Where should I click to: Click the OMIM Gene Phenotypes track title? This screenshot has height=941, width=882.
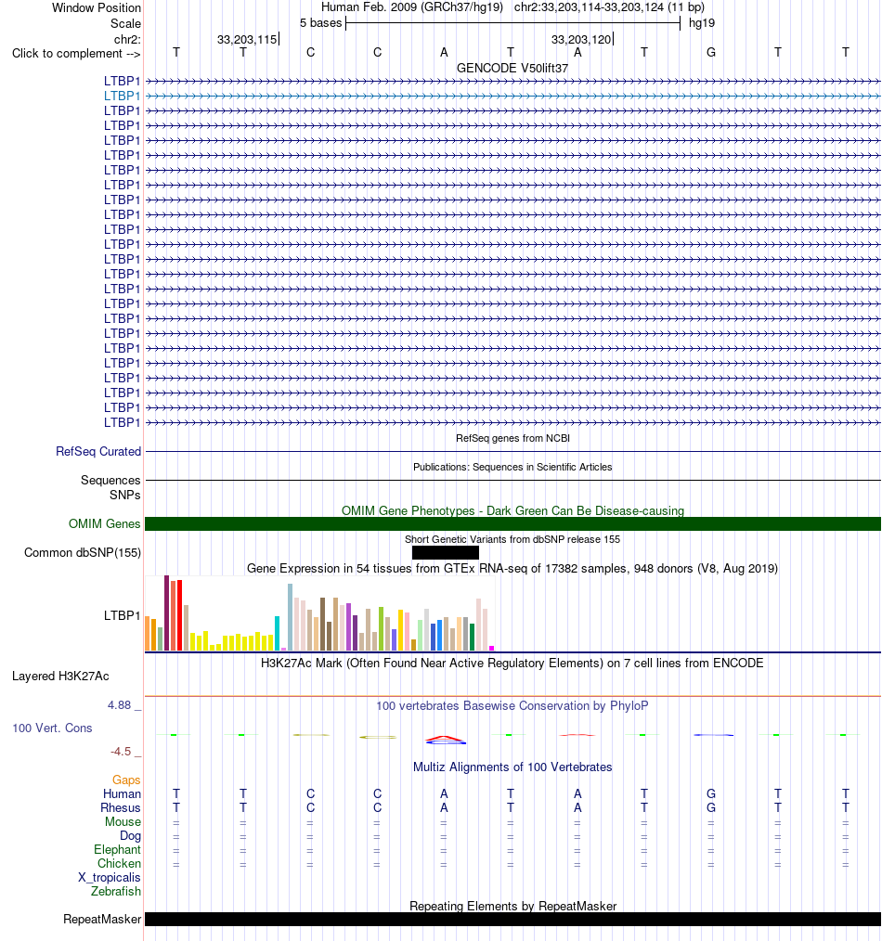(x=512, y=510)
